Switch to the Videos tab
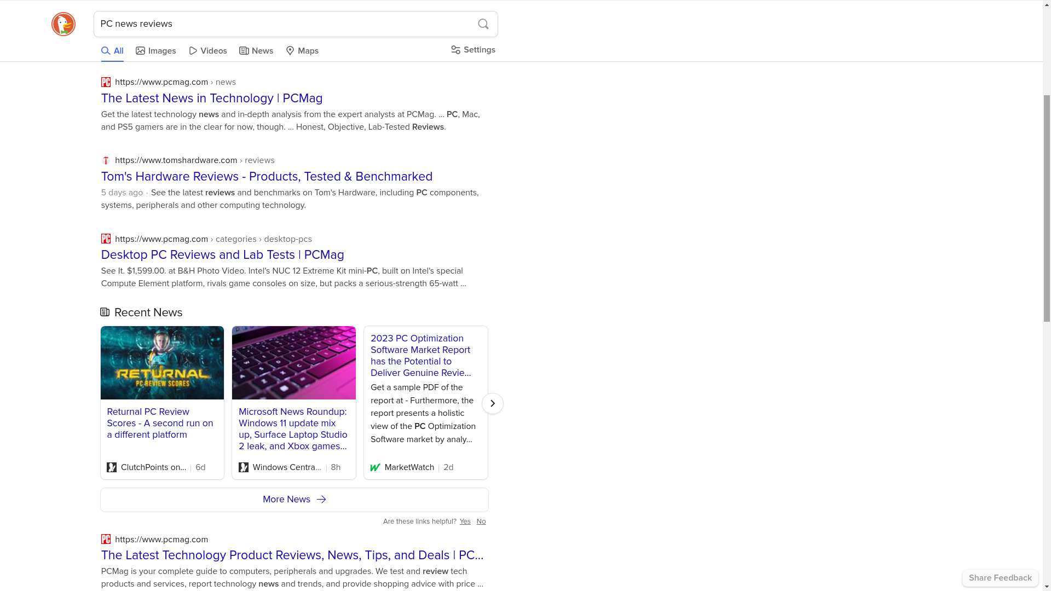This screenshot has width=1051, height=591. (x=208, y=51)
